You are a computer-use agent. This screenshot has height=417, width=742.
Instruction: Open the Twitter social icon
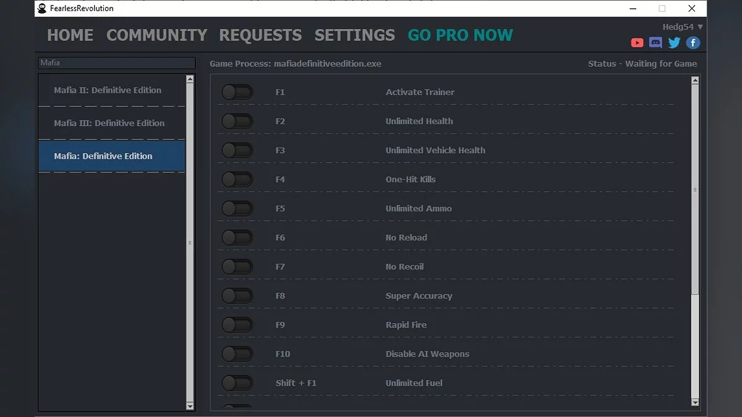[674, 43]
